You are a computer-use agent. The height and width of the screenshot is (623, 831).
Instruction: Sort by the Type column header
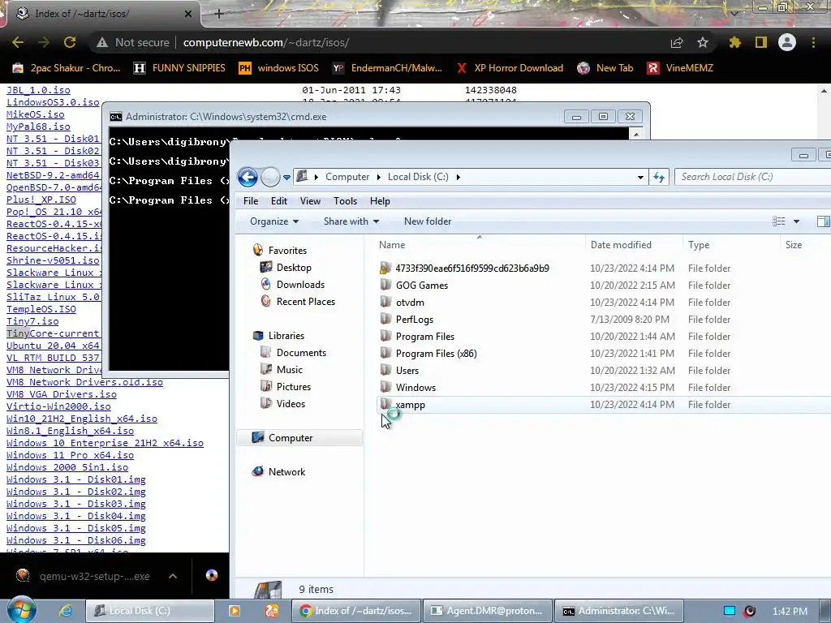pos(699,245)
